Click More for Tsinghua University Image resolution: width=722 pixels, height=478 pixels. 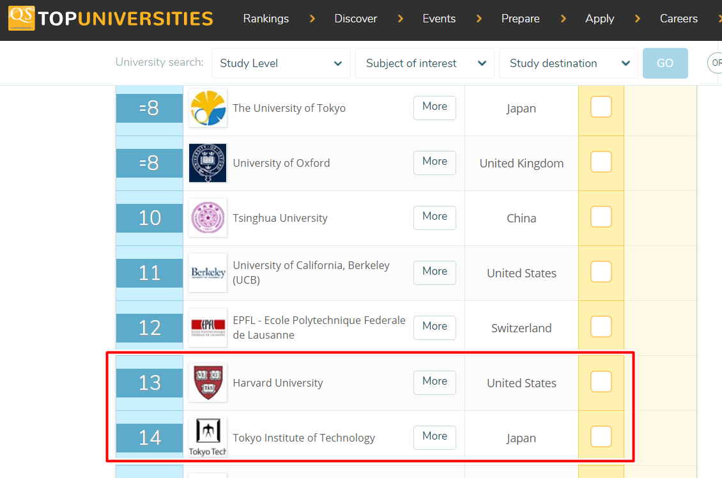click(434, 217)
